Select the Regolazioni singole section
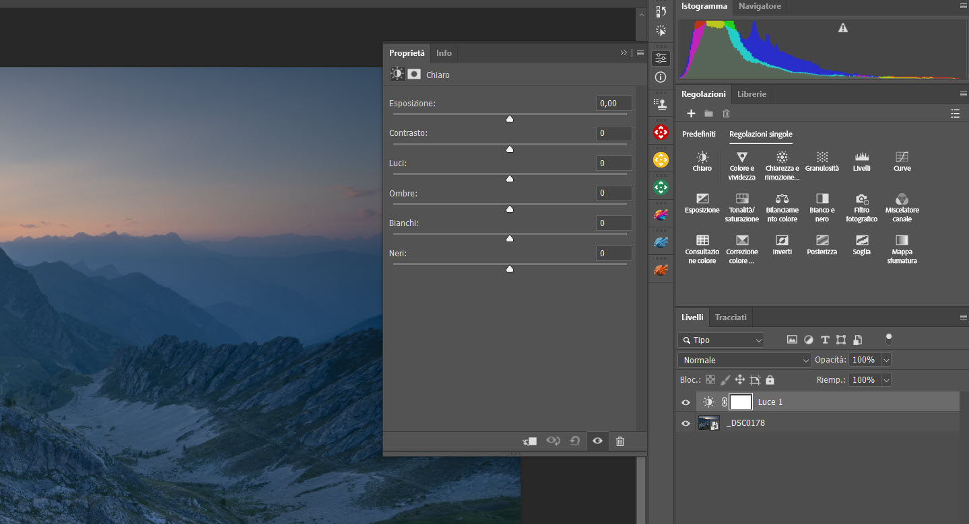This screenshot has width=969, height=524. coord(761,135)
